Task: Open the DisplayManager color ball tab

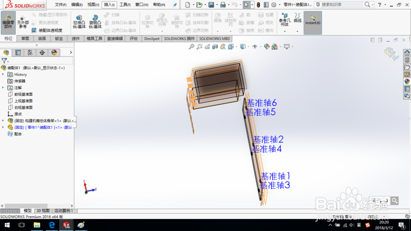Action: click(x=54, y=53)
